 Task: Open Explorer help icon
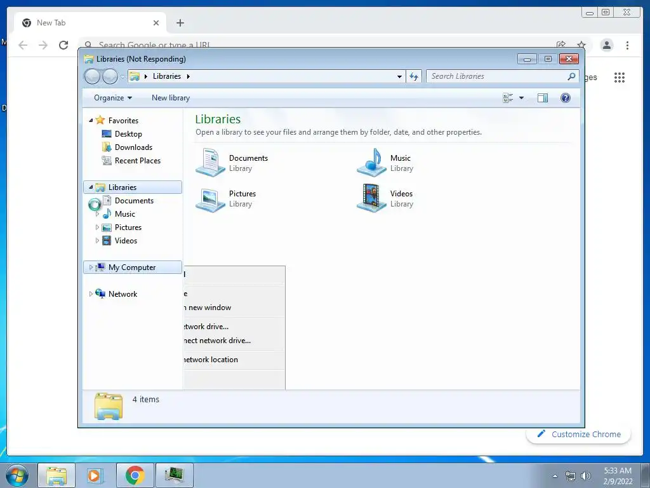point(566,98)
